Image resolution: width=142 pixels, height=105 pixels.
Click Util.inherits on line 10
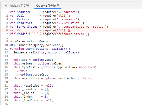[21, 45]
